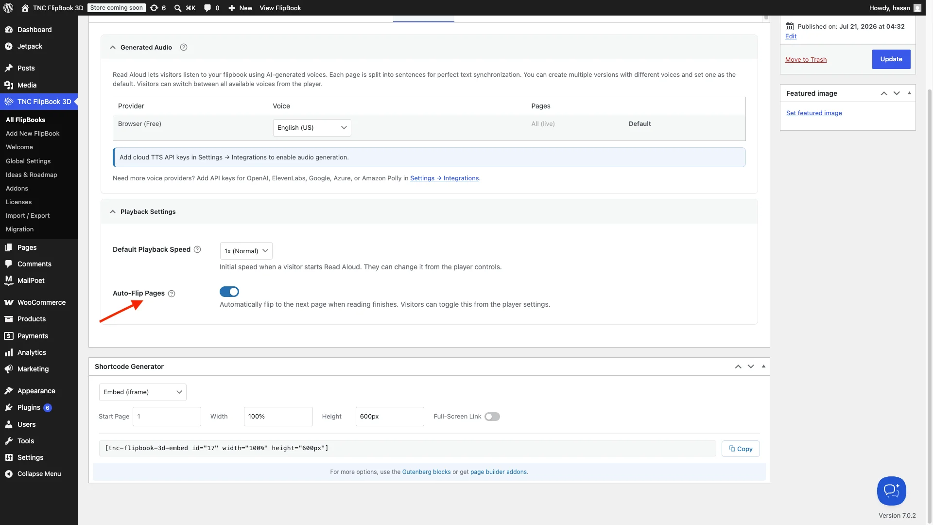
Task: Open the chat support bubble
Action: pos(891,491)
